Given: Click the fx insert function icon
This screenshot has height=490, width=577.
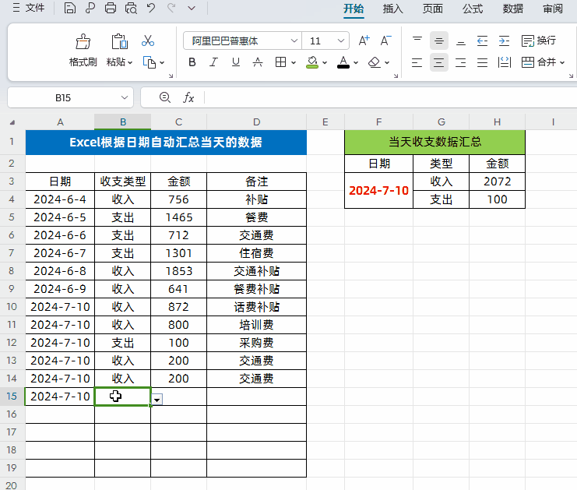Looking at the screenshot, I should [188, 97].
